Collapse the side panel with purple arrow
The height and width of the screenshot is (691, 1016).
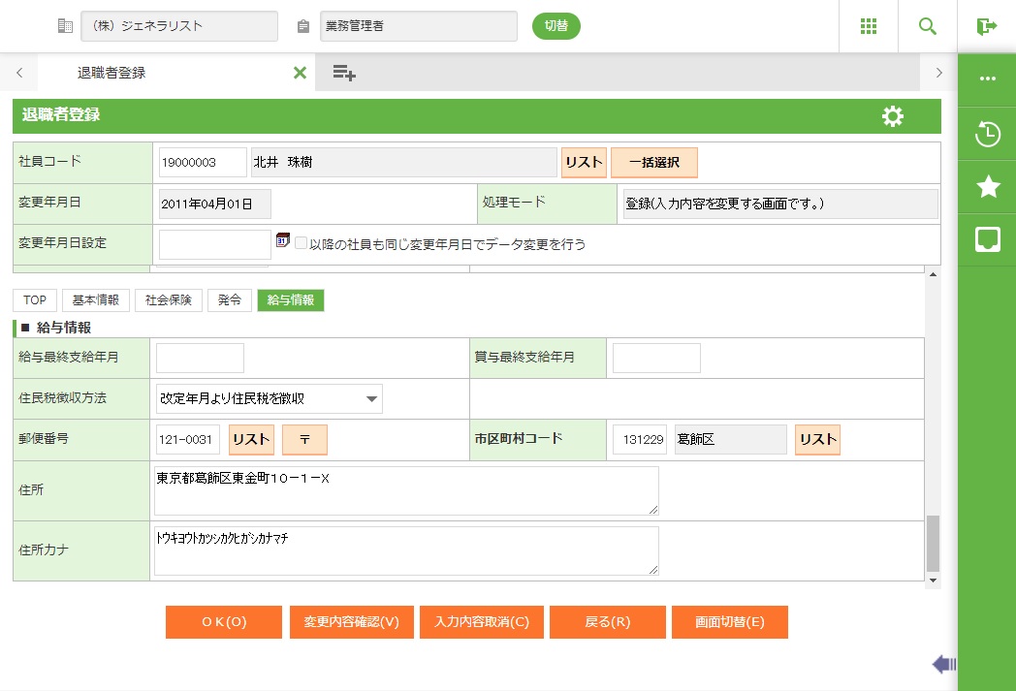943,664
